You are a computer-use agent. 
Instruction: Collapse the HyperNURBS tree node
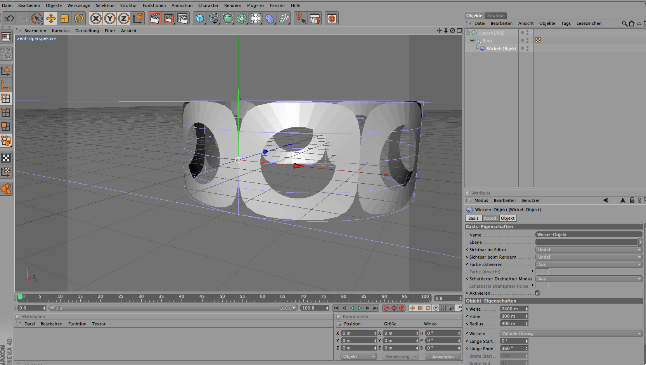click(468, 33)
